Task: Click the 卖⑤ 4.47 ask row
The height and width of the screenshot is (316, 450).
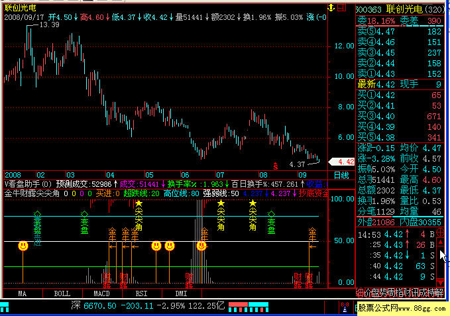Action: coord(400,32)
